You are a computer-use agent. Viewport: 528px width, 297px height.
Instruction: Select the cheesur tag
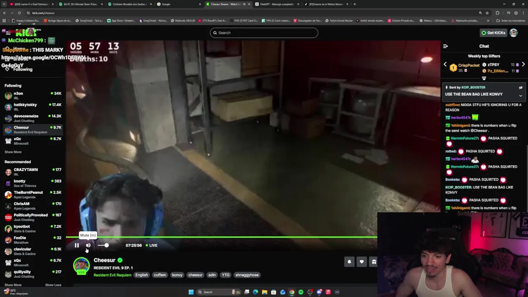pyautogui.click(x=196, y=275)
